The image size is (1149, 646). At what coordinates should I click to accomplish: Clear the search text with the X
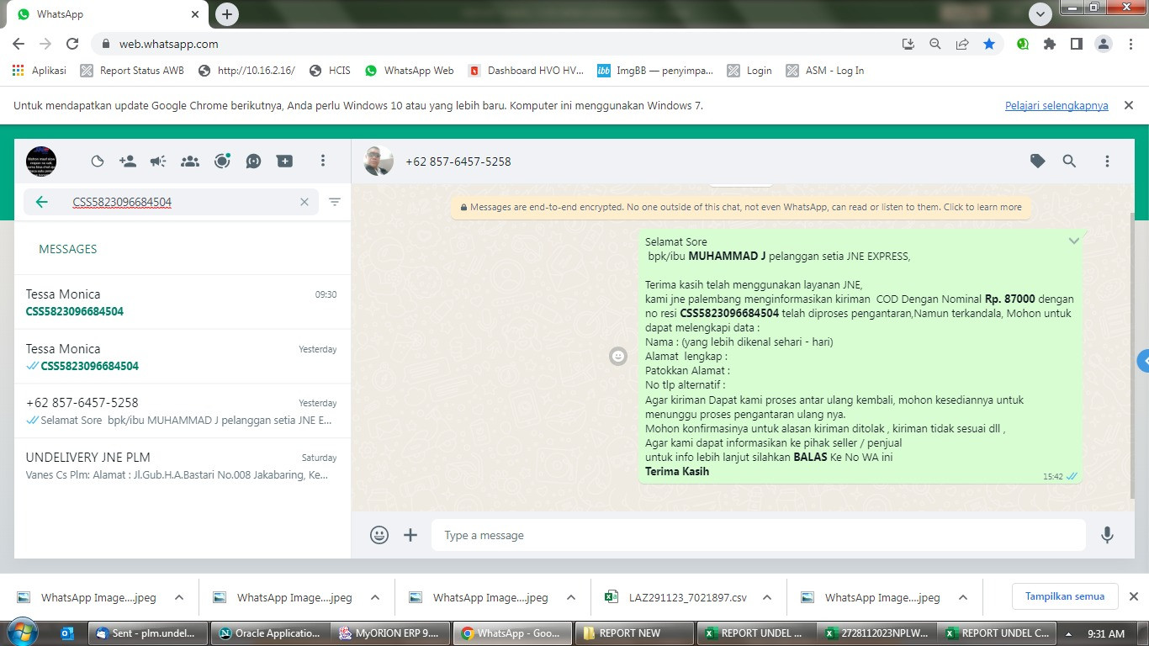point(304,202)
